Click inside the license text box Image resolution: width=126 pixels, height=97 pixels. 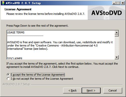coord(61,45)
